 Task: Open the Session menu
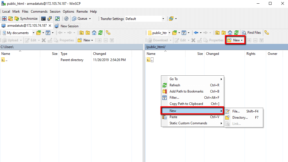[55, 11]
